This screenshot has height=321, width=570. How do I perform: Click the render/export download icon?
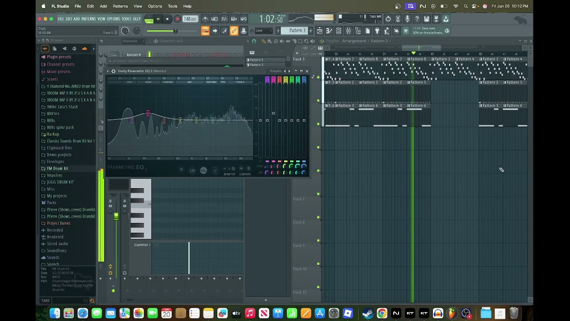(x=446, y=19)
